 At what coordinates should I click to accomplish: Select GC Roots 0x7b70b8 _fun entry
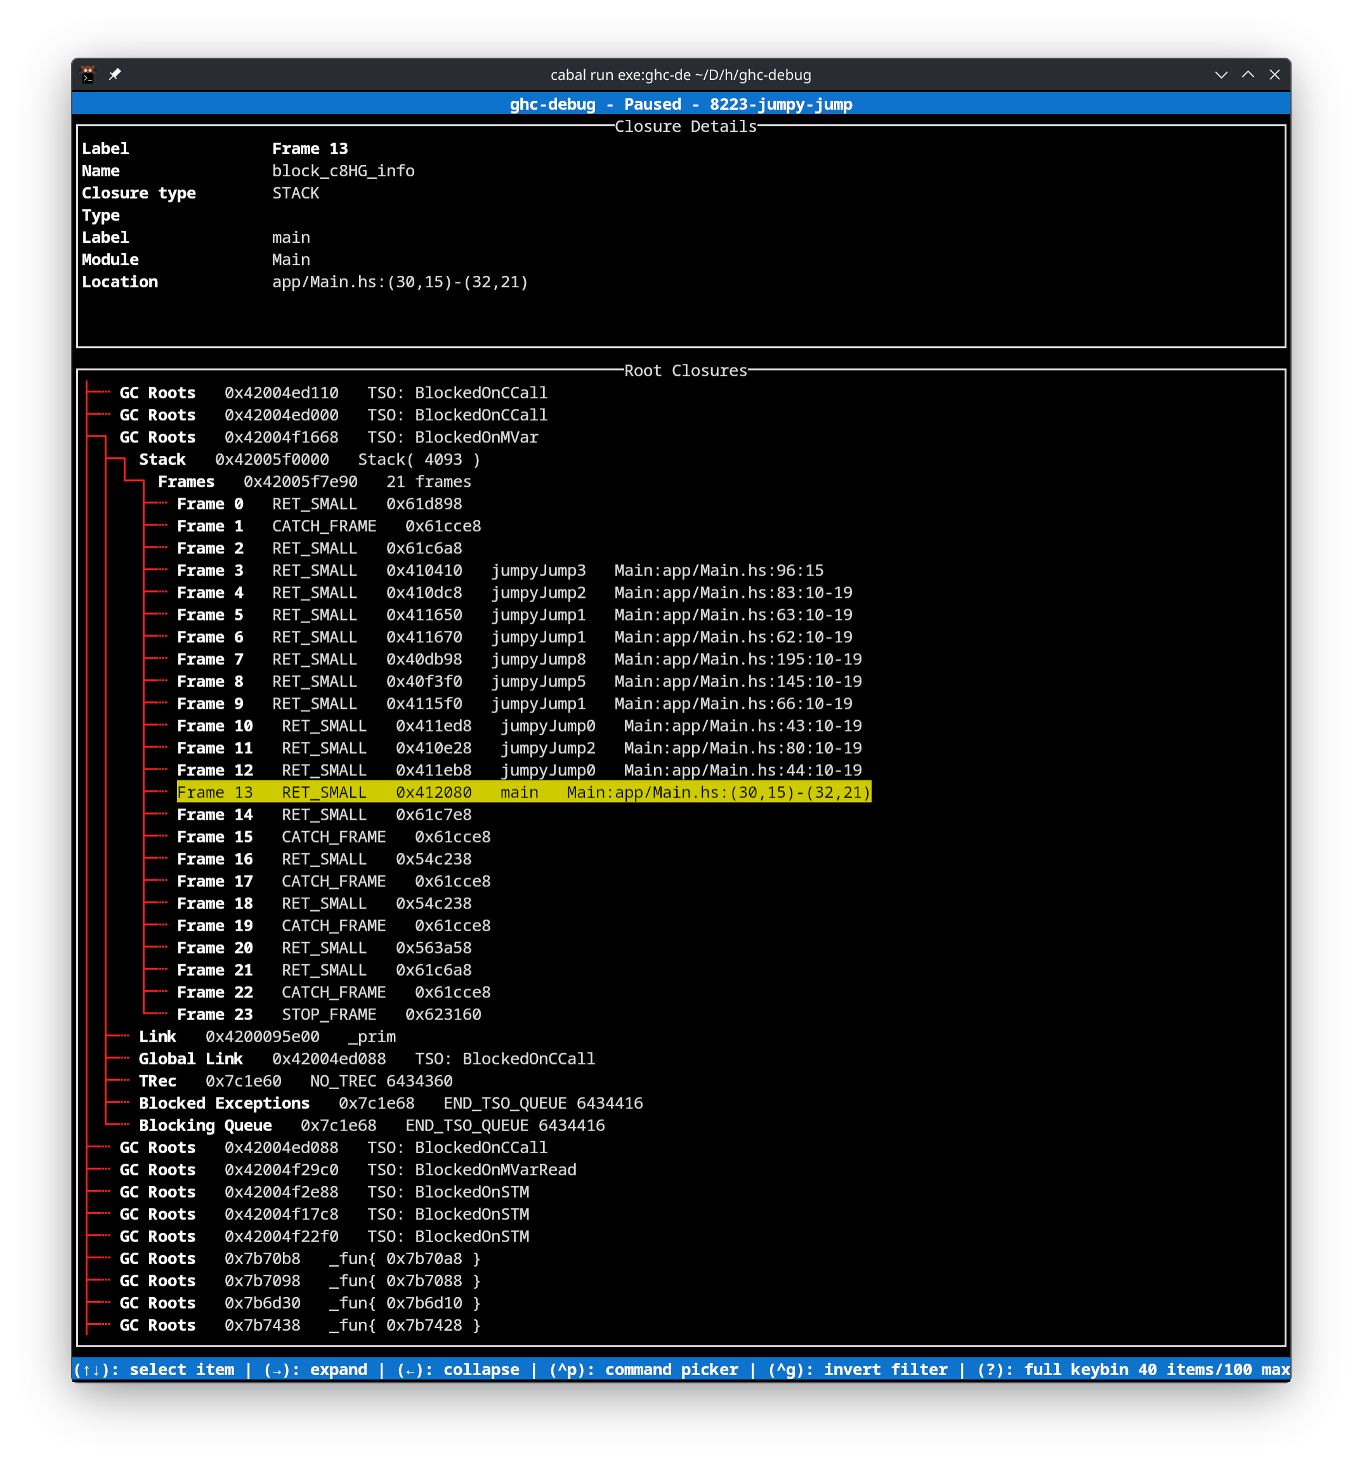[300, 1258]
